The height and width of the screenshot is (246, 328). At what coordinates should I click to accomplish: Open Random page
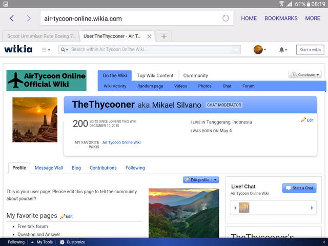pyautogui.click(x=150, y=86)
